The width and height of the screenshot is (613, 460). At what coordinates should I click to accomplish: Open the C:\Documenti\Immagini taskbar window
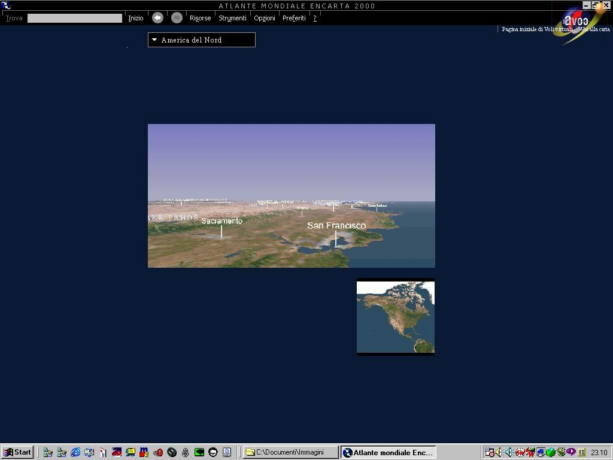click(290, 453)
